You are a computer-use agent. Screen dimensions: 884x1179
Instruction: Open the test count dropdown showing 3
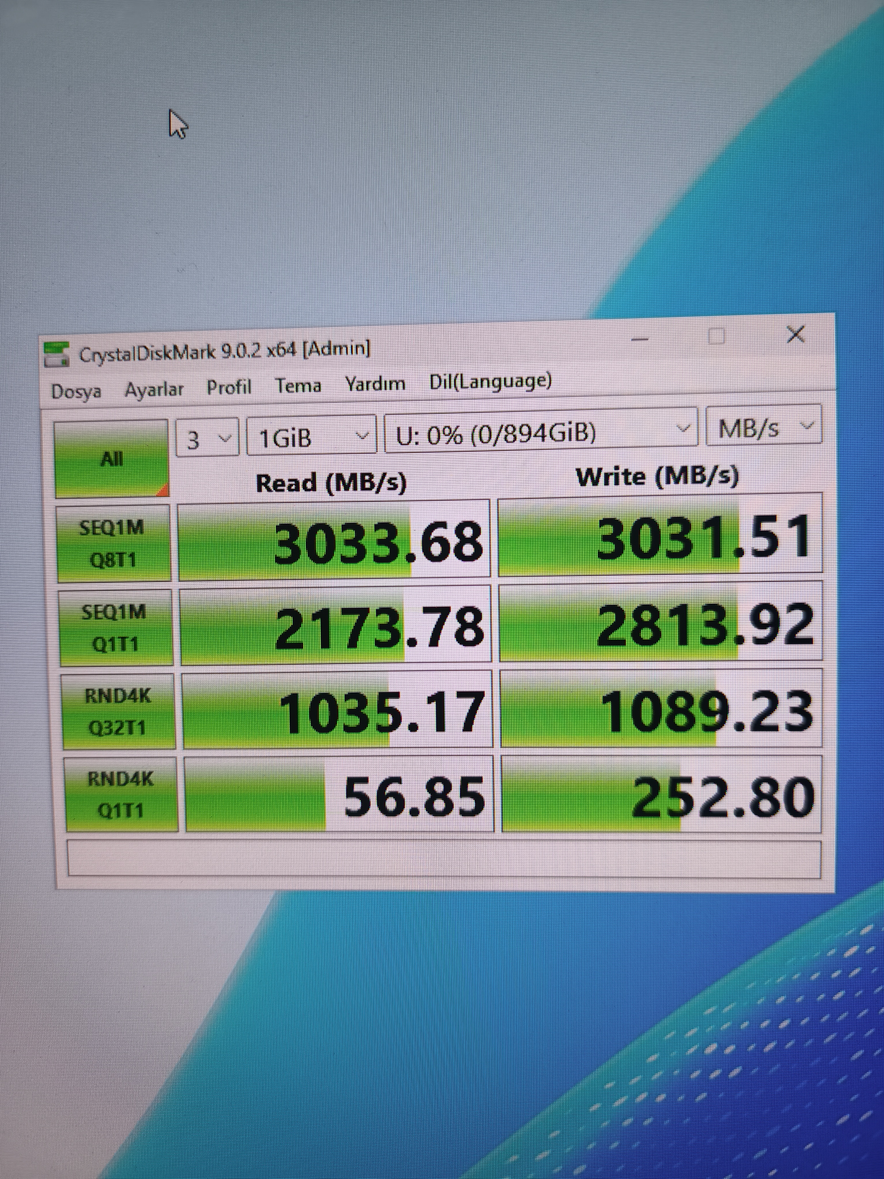click(207, 438)
